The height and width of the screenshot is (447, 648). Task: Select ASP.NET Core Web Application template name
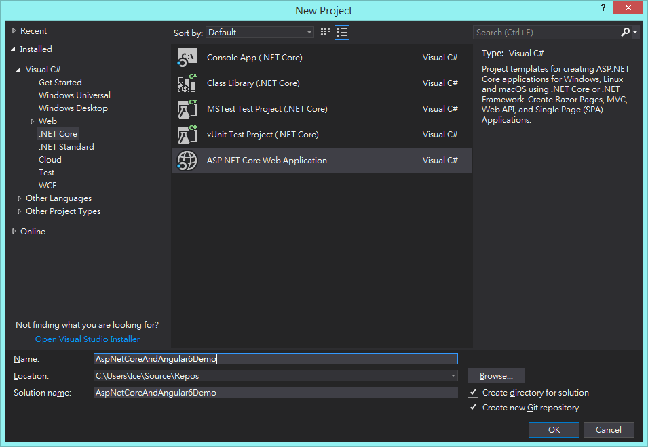[x=267, y=161]
